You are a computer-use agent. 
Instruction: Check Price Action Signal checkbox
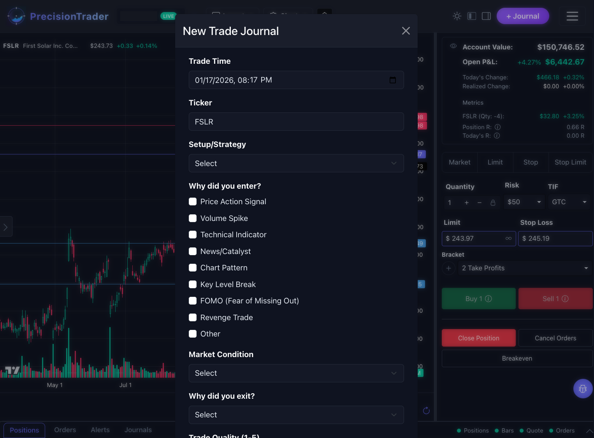[x=193, y=201]
